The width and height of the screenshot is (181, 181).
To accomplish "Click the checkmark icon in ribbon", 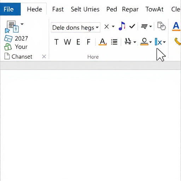I will click(x=132, y=27).
